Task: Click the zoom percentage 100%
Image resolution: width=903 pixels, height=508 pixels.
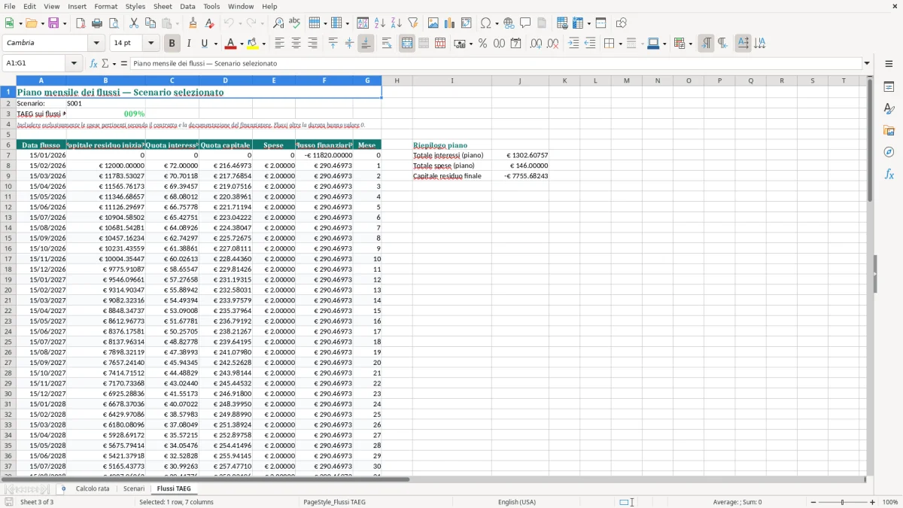Action: (x=890, y=502)
